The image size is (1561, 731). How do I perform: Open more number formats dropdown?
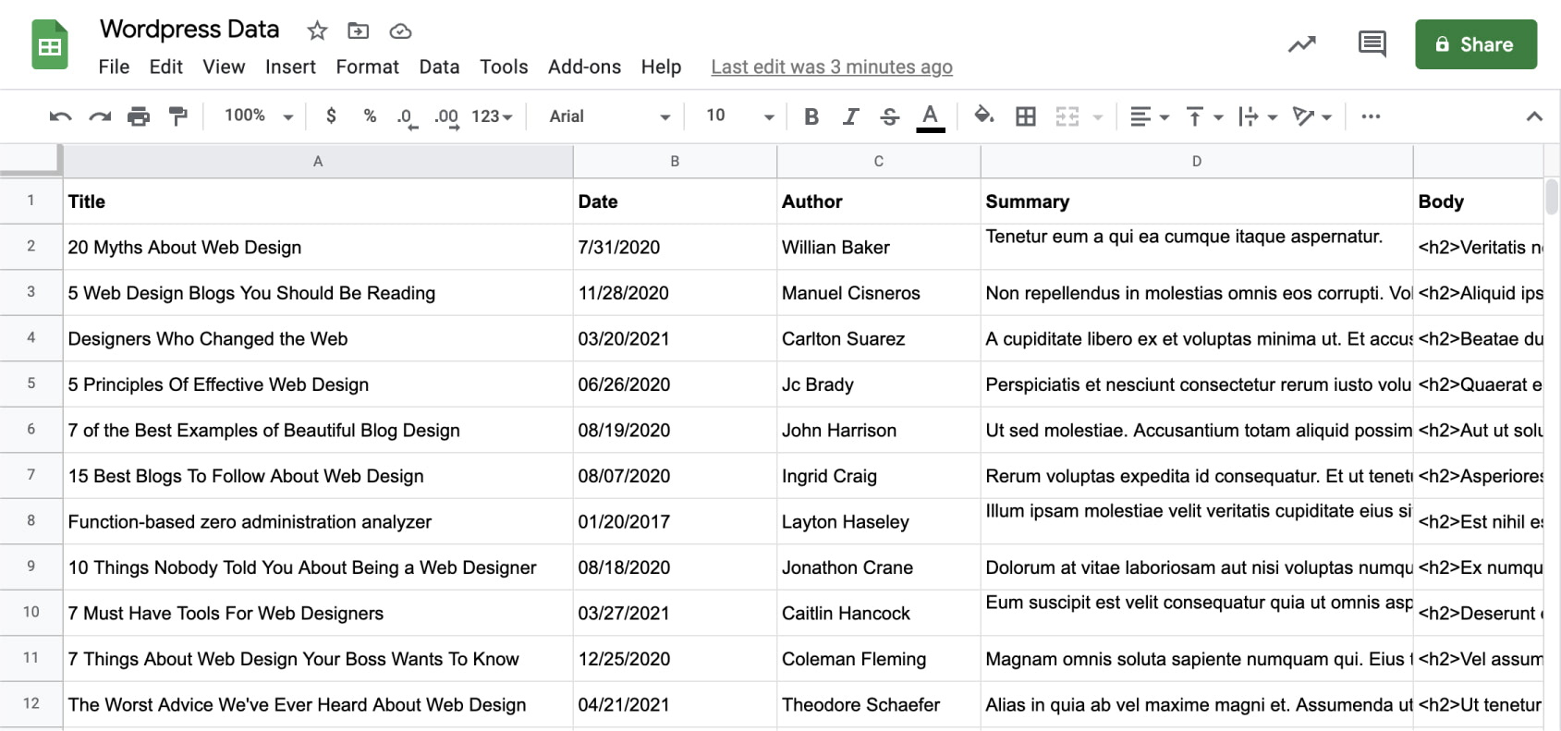492,116
